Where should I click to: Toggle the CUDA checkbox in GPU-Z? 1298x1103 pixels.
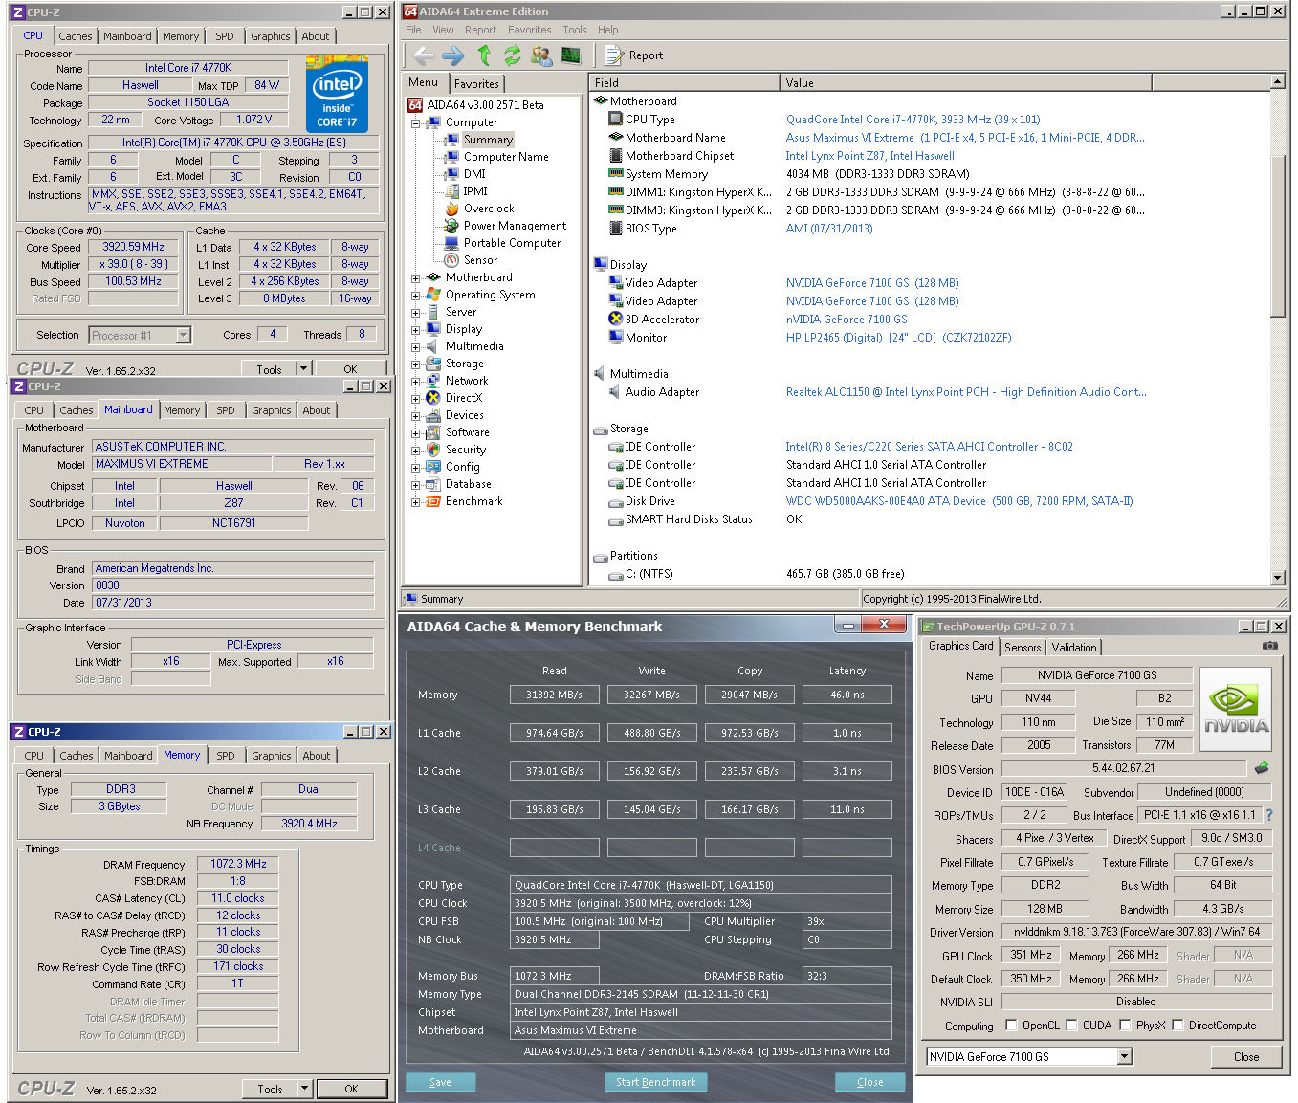(1071, 1025)
